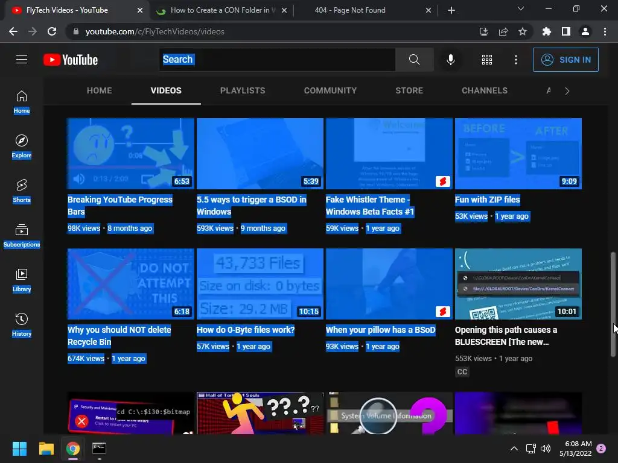Open the terminal app on taskbar
This screenshot has height=463, width=618.
[99, 448]
